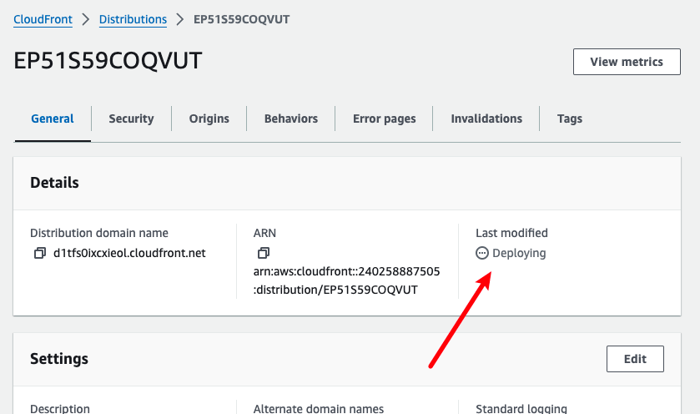
Task: Click the Deploying status text
Action: coord(519,253)
